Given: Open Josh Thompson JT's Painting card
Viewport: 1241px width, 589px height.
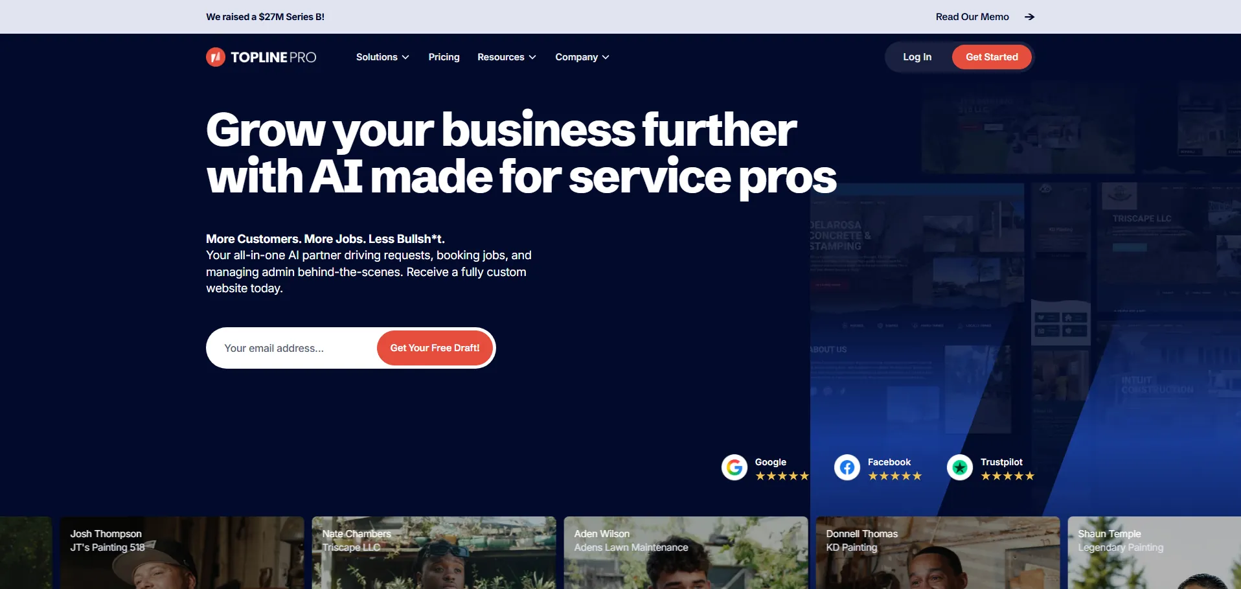Looking at the screenshot, I should click(182, 553).
